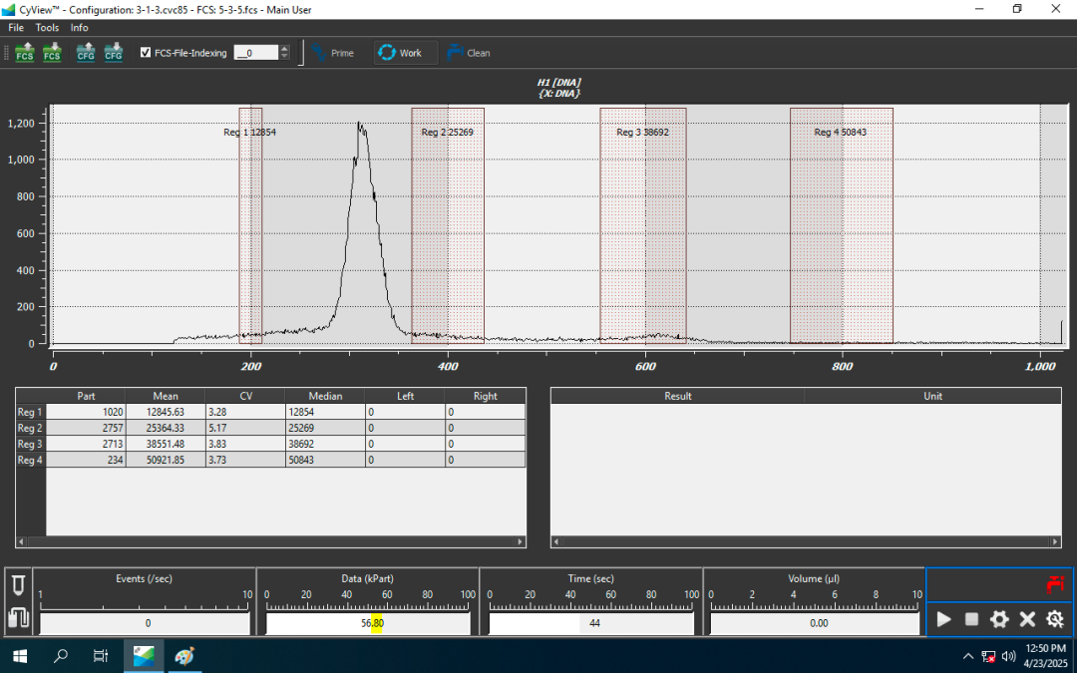
Task: Increase the FCS file index with up arrow
Action: 284,49
